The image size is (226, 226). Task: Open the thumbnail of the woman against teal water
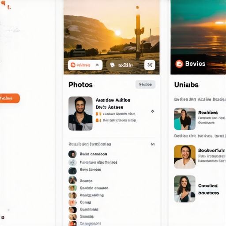click(x=185, y=119)
